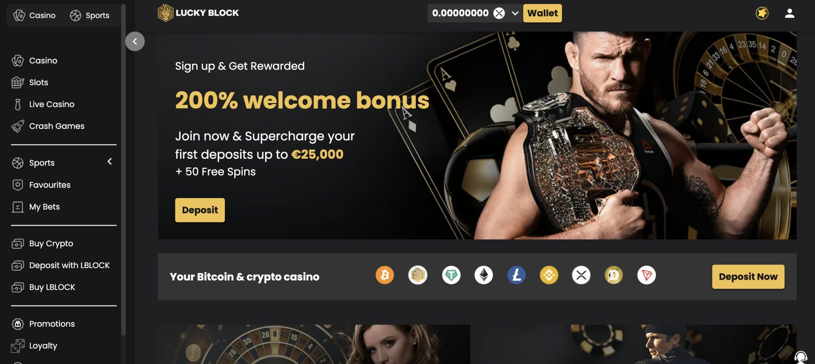Click the gold star rewards icon
This screenshot has height=364, width=815.
point(762,14)
